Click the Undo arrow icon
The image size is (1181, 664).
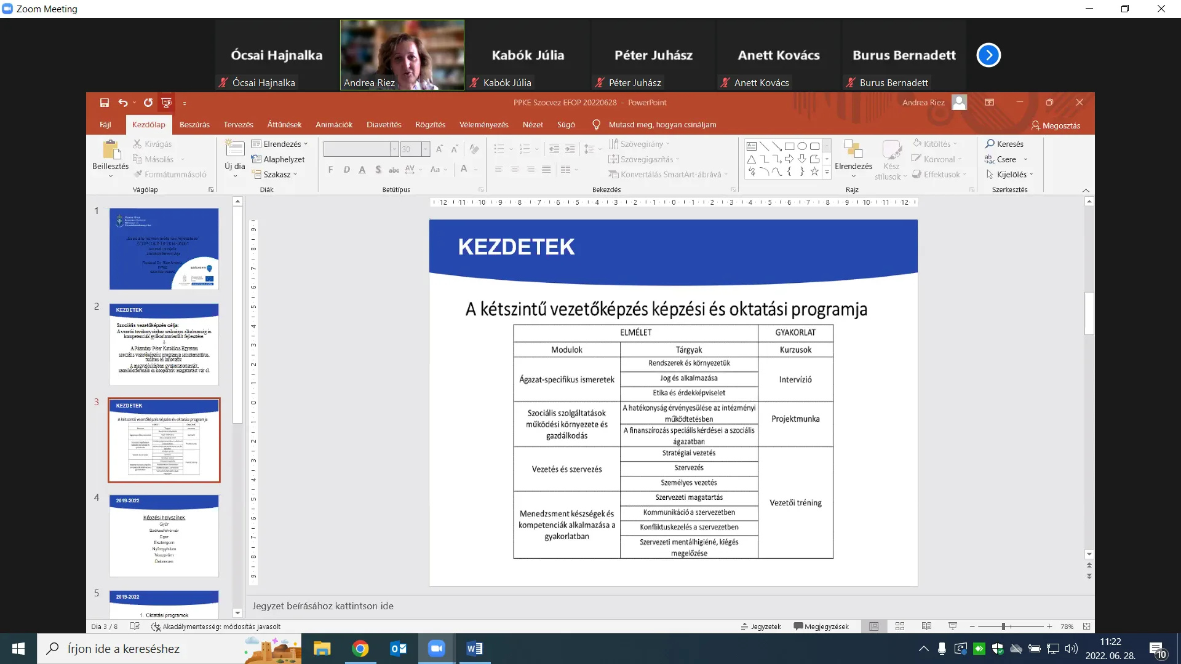coord(123,103)
